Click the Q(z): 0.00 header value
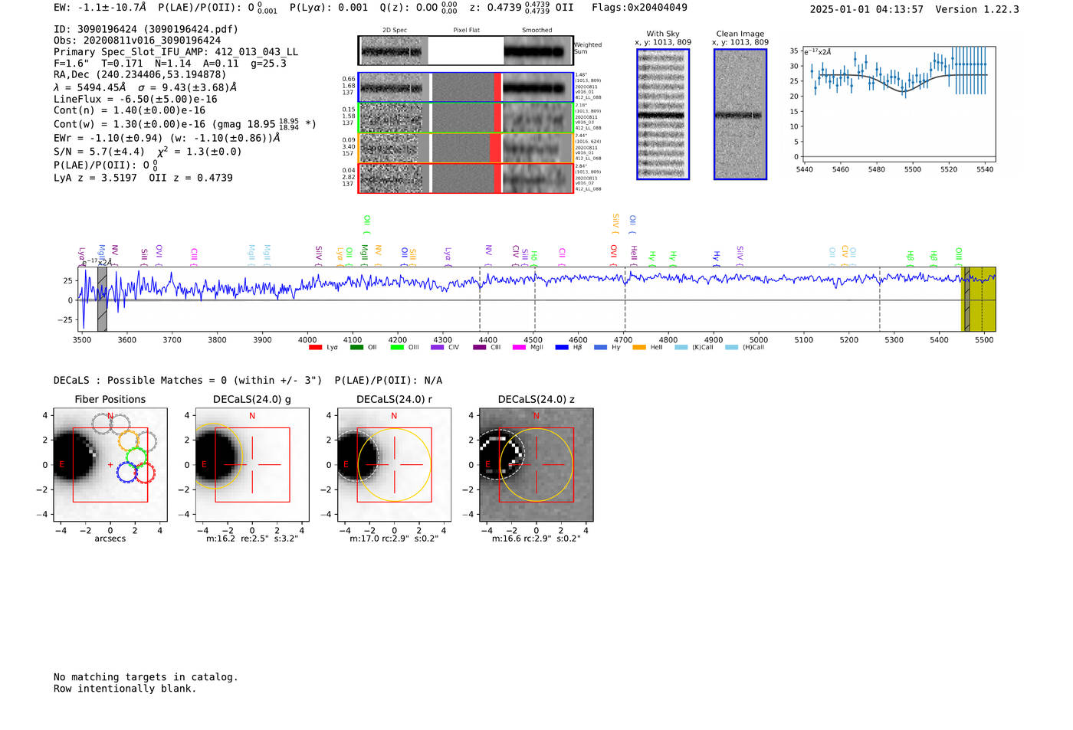The height and width of the screenshot is (730, 1073). click(418, 8)
